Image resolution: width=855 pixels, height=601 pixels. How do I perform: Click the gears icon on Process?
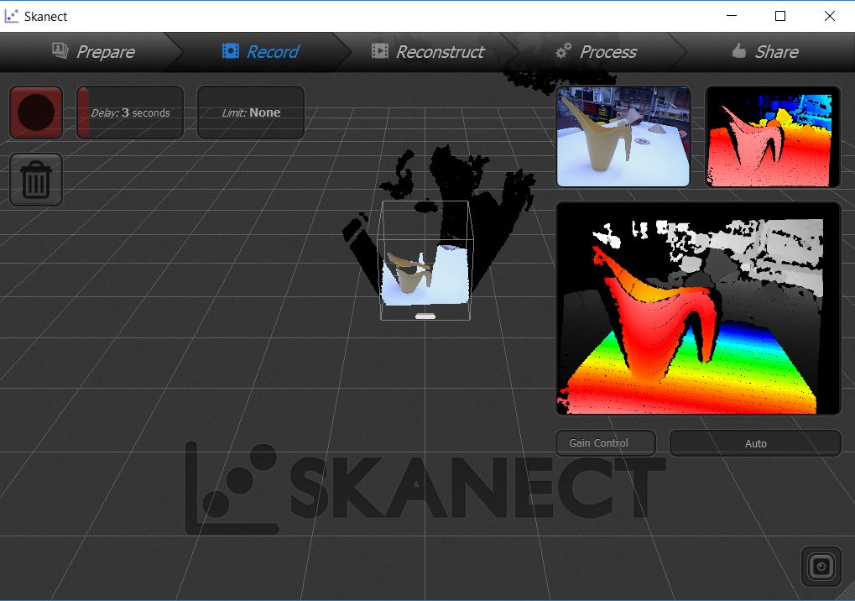(x=563, y=50)
